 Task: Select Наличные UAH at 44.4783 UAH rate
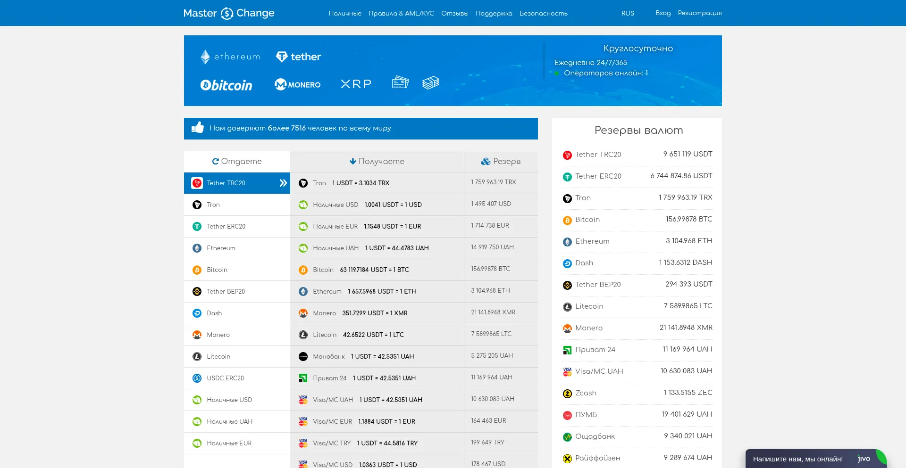tap(377, 248)
